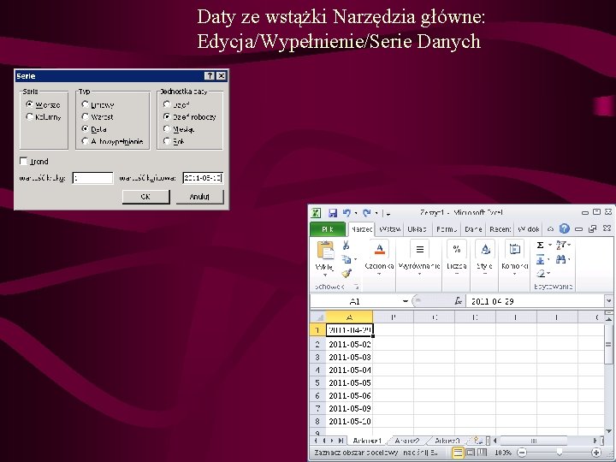The width and height of the screenshot is (616, 462).
Task: Click the zoom in plus button
Action: click(595, 453)
